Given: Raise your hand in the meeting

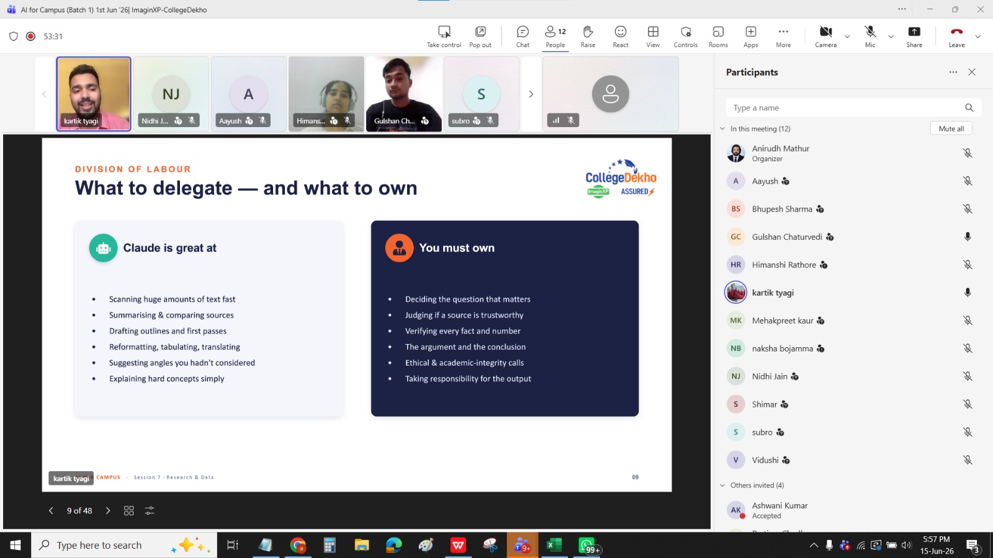Looking at the screenshot, I should pyautogui.click(x=588, y=36).
